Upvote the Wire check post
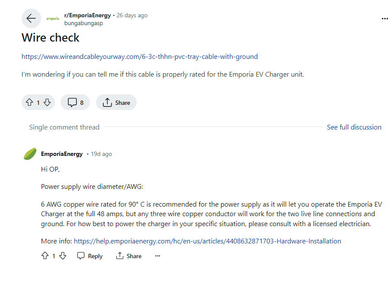Viewport: 391px width, 282px height. [29, 102]
